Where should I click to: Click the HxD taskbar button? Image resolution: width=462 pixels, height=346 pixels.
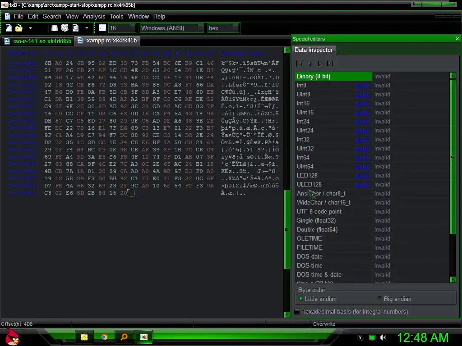click(x=144, y=337)
